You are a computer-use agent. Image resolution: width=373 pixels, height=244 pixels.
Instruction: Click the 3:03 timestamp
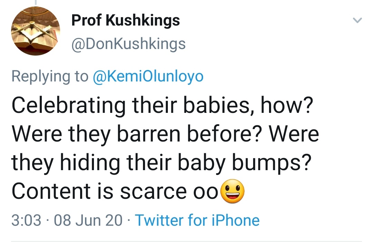26,220
